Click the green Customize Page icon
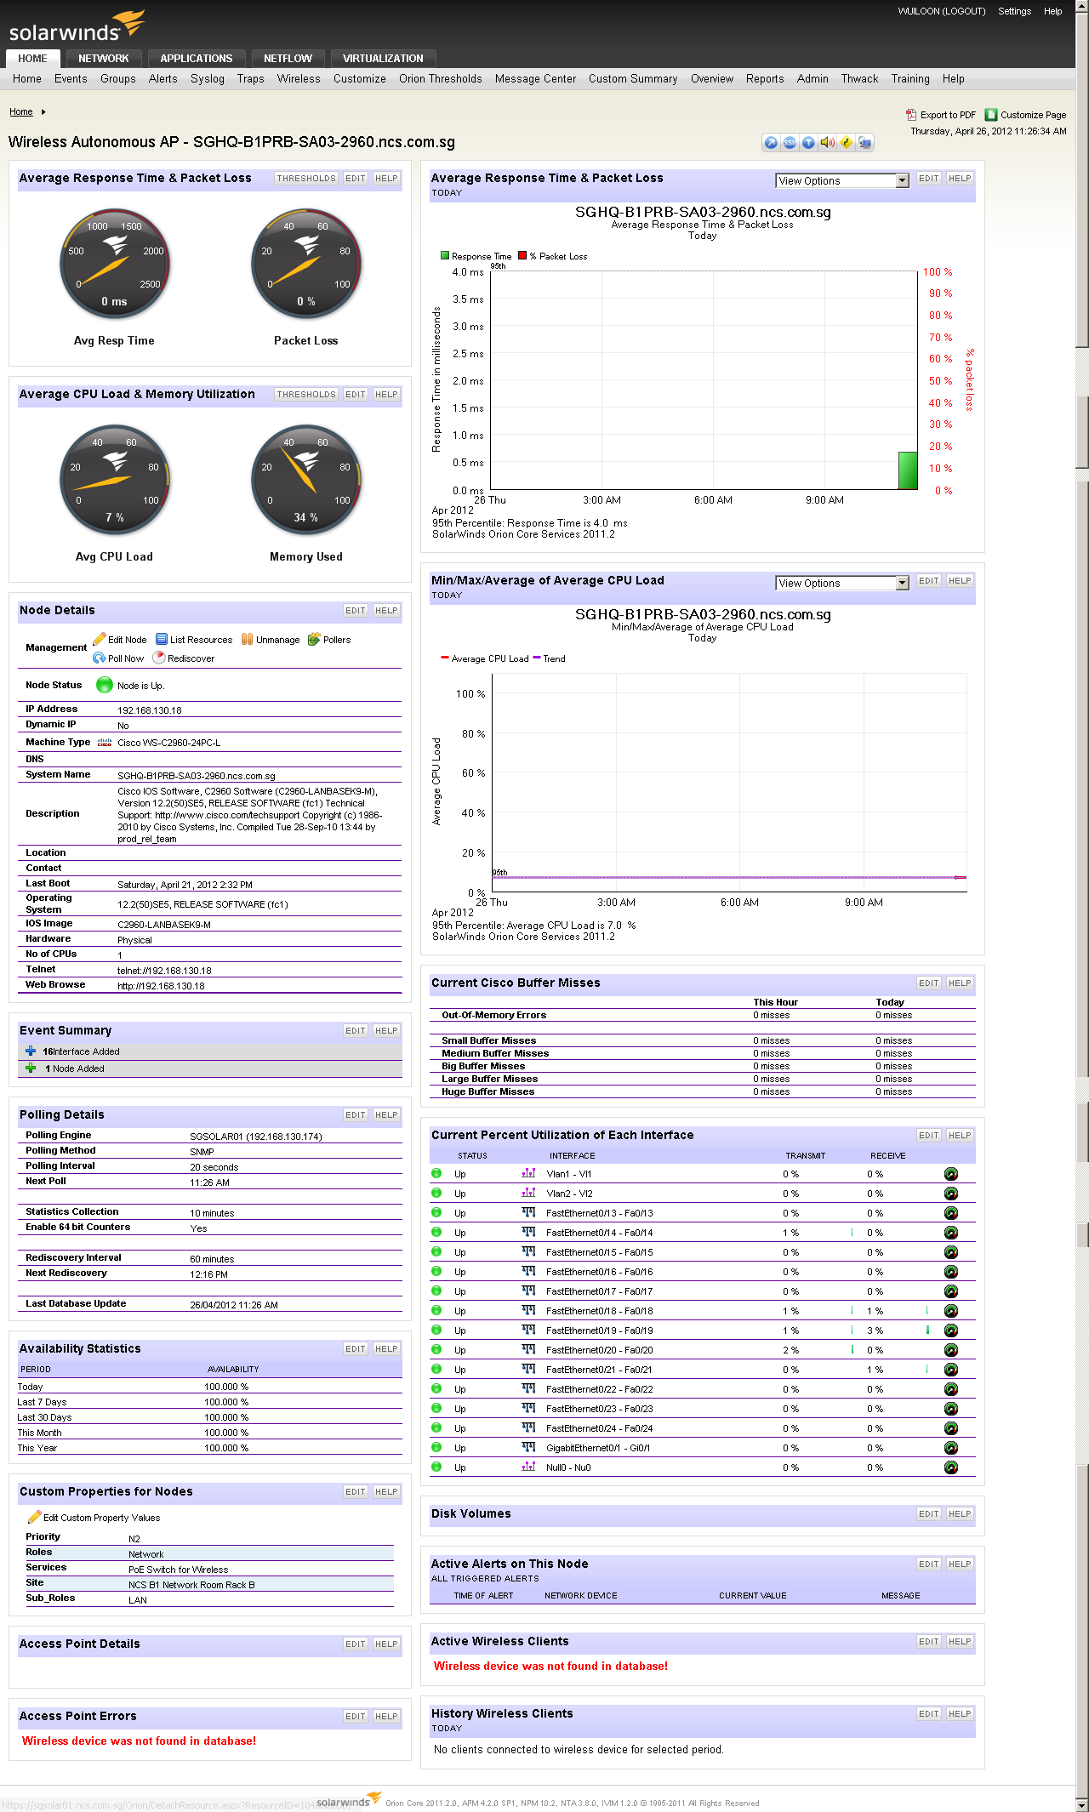 pyautogui.click(x=991, y=115)
